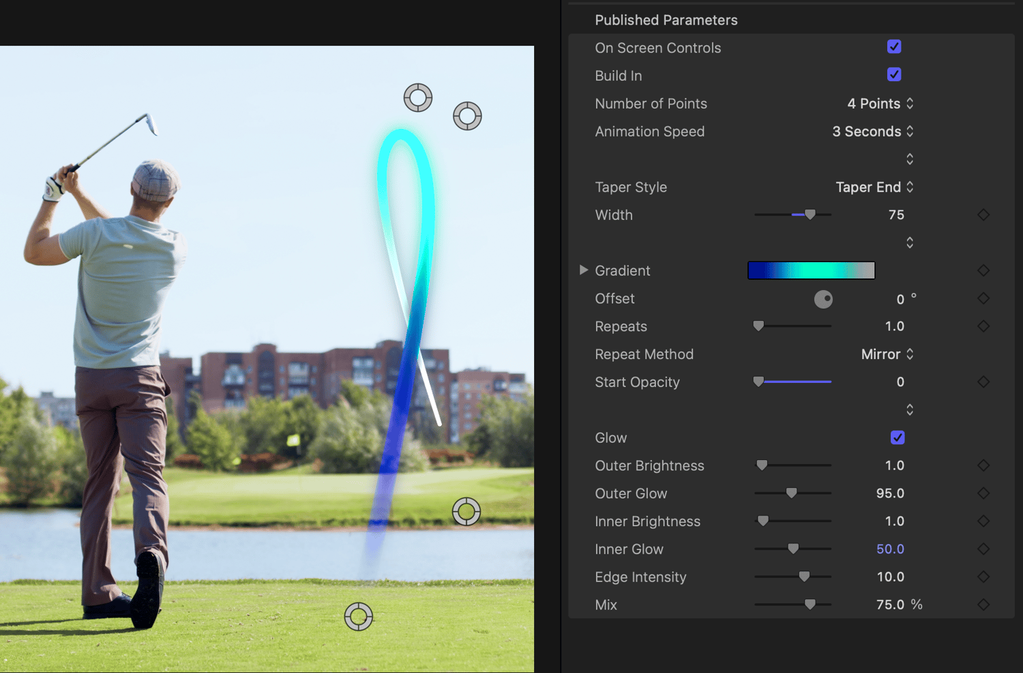Screen dimensions: 1023x673
Task: Select the highest on-screen control point in the viewer
Action: (x=418, y=98)
